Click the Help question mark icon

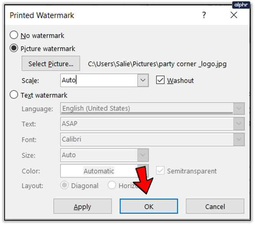tap(204, 15)
